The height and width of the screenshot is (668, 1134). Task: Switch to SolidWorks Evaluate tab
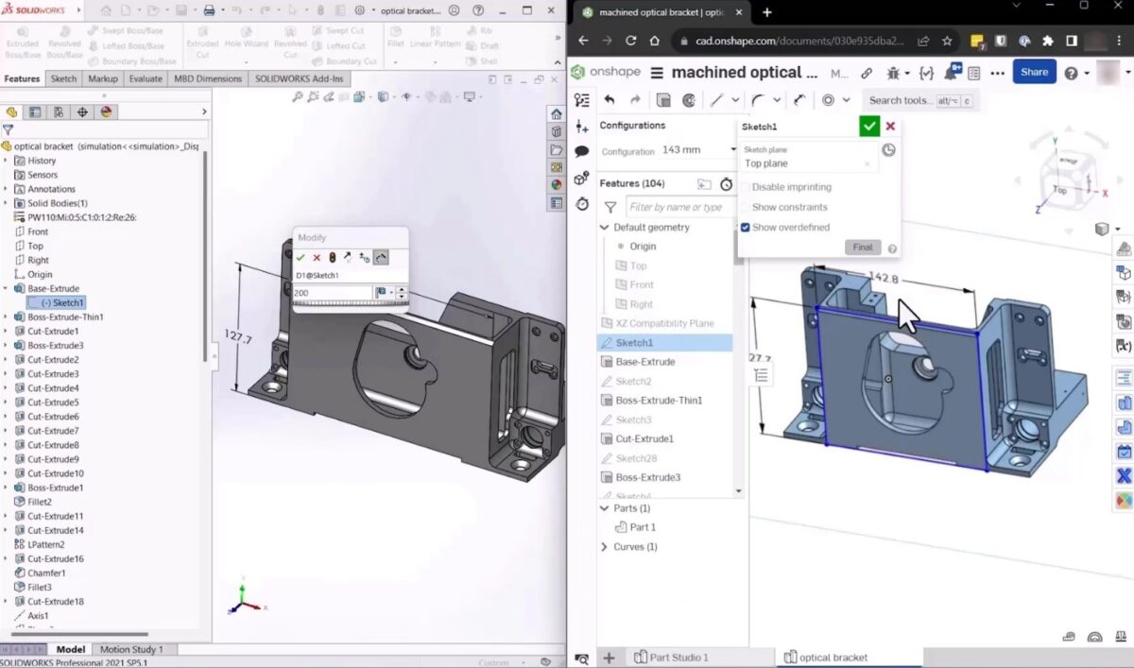(x=146, y=78)
